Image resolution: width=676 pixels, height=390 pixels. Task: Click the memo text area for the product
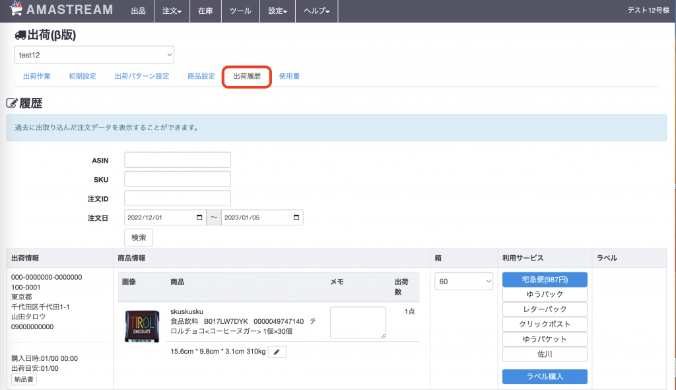click(x=358, y=323)
